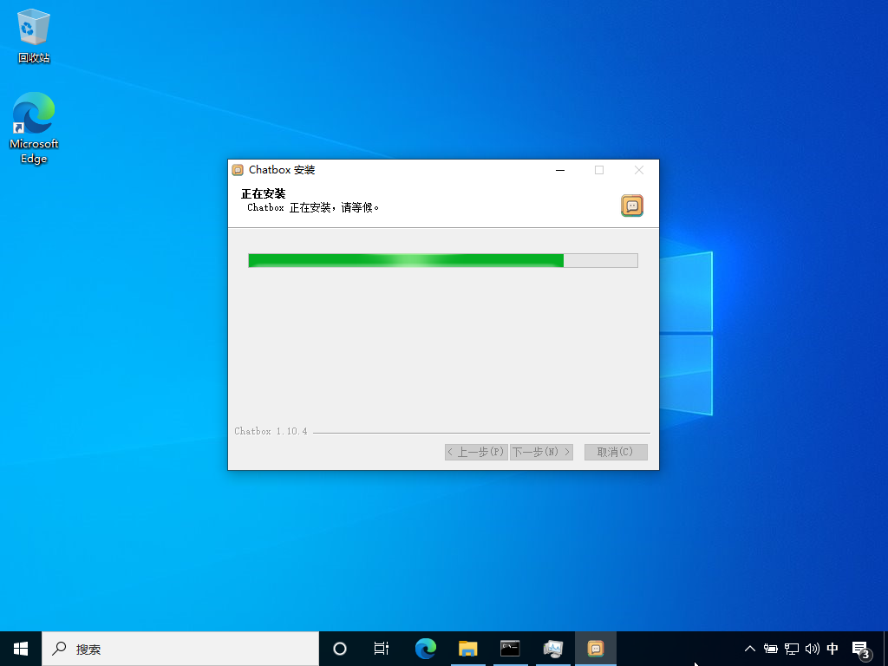888x666 pixels.
Task: Select the Microsoft Edge desktop shortcut
Action: [x=34, y=128]
